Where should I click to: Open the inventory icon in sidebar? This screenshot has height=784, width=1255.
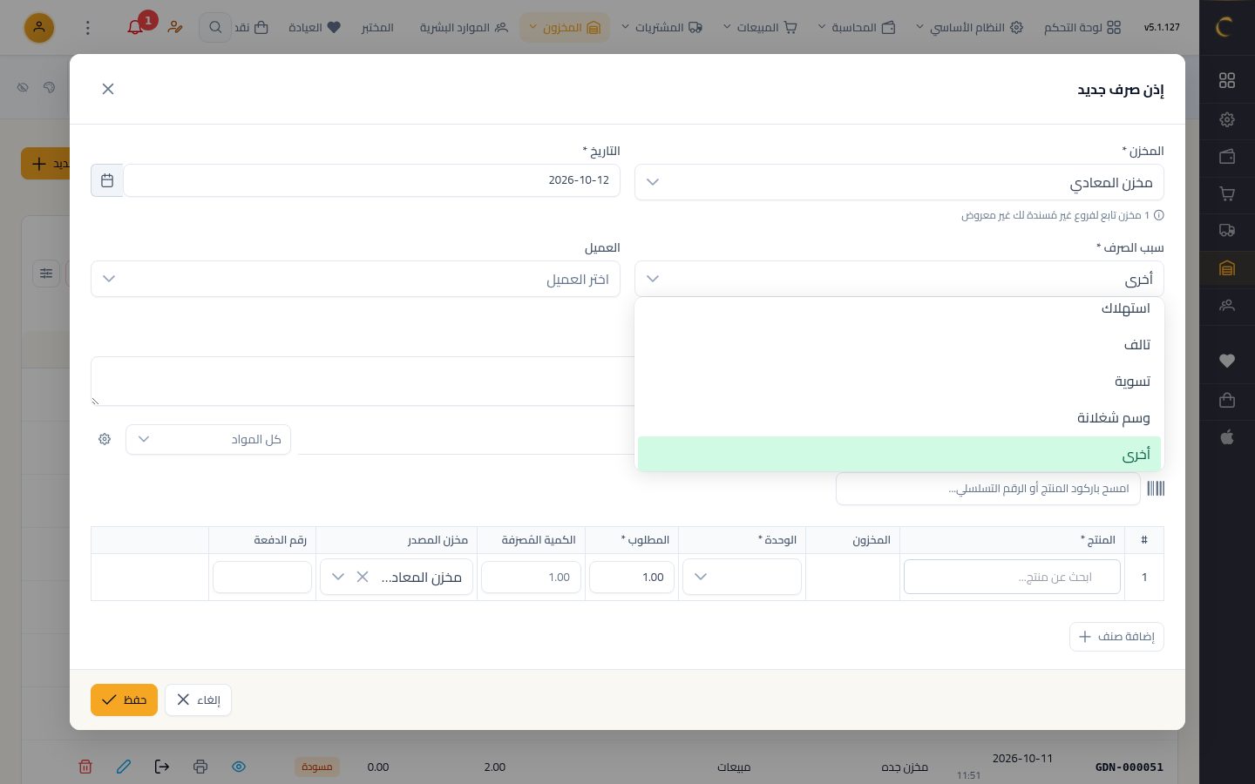[x=1227, y=268]
